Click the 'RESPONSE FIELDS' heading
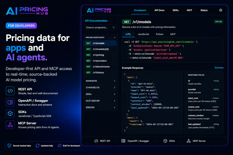The height and width of the screenshot is (155, 233). 196,75
